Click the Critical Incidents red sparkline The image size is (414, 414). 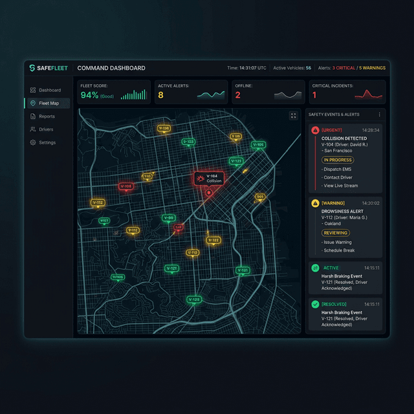click(368, 94)
